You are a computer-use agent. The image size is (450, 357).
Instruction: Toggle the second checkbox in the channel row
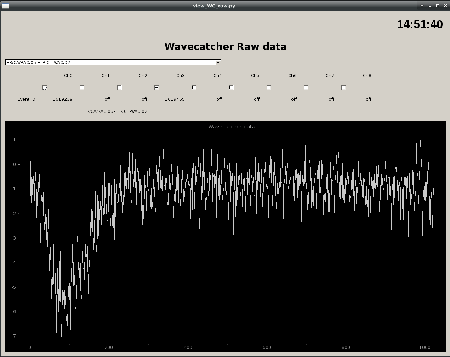82,87
